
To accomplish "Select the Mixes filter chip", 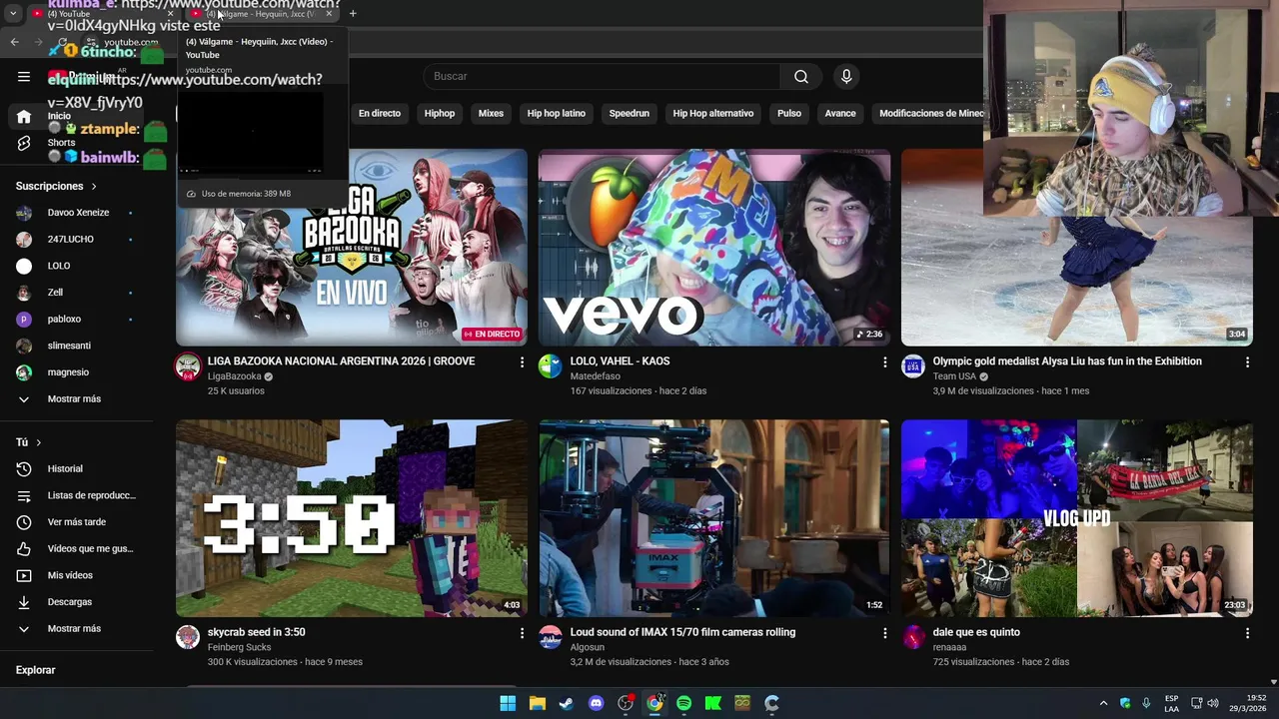I will [x=491, y=114].
